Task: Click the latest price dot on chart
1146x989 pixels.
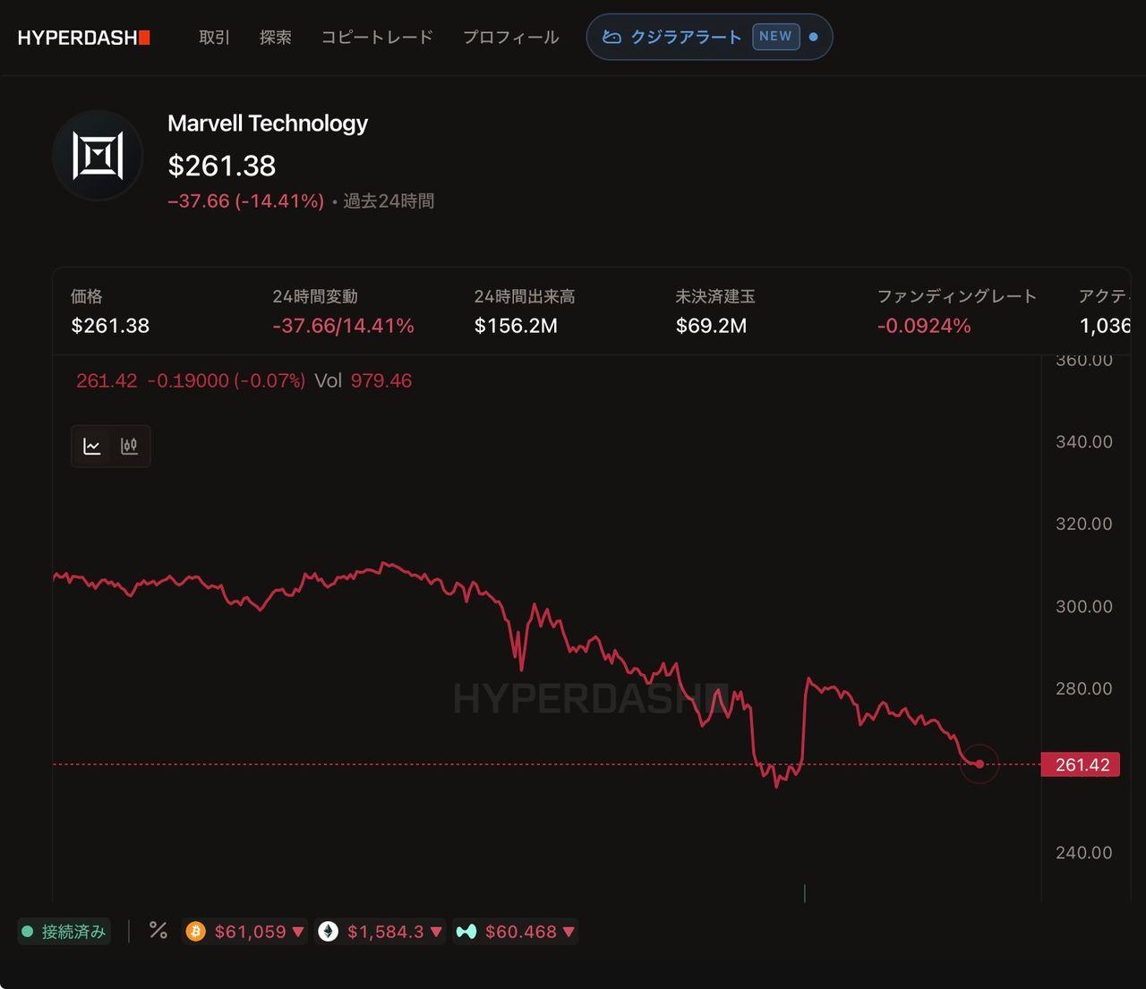Action: [979, 764]
